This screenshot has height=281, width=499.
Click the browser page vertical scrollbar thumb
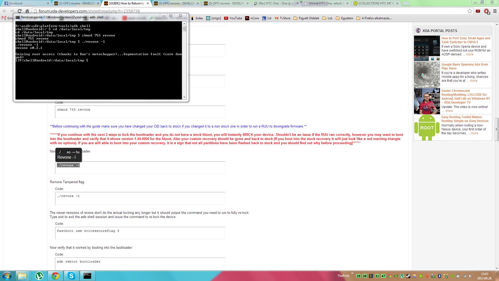click(x=497, y=129)
